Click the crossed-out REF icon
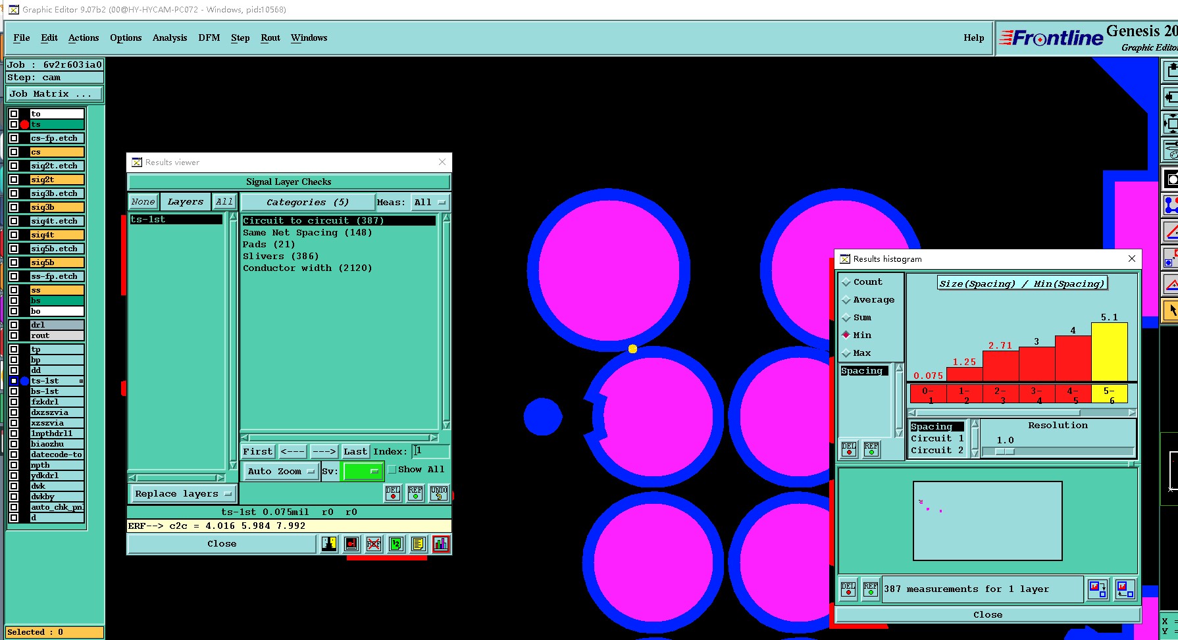 [374, 544]
